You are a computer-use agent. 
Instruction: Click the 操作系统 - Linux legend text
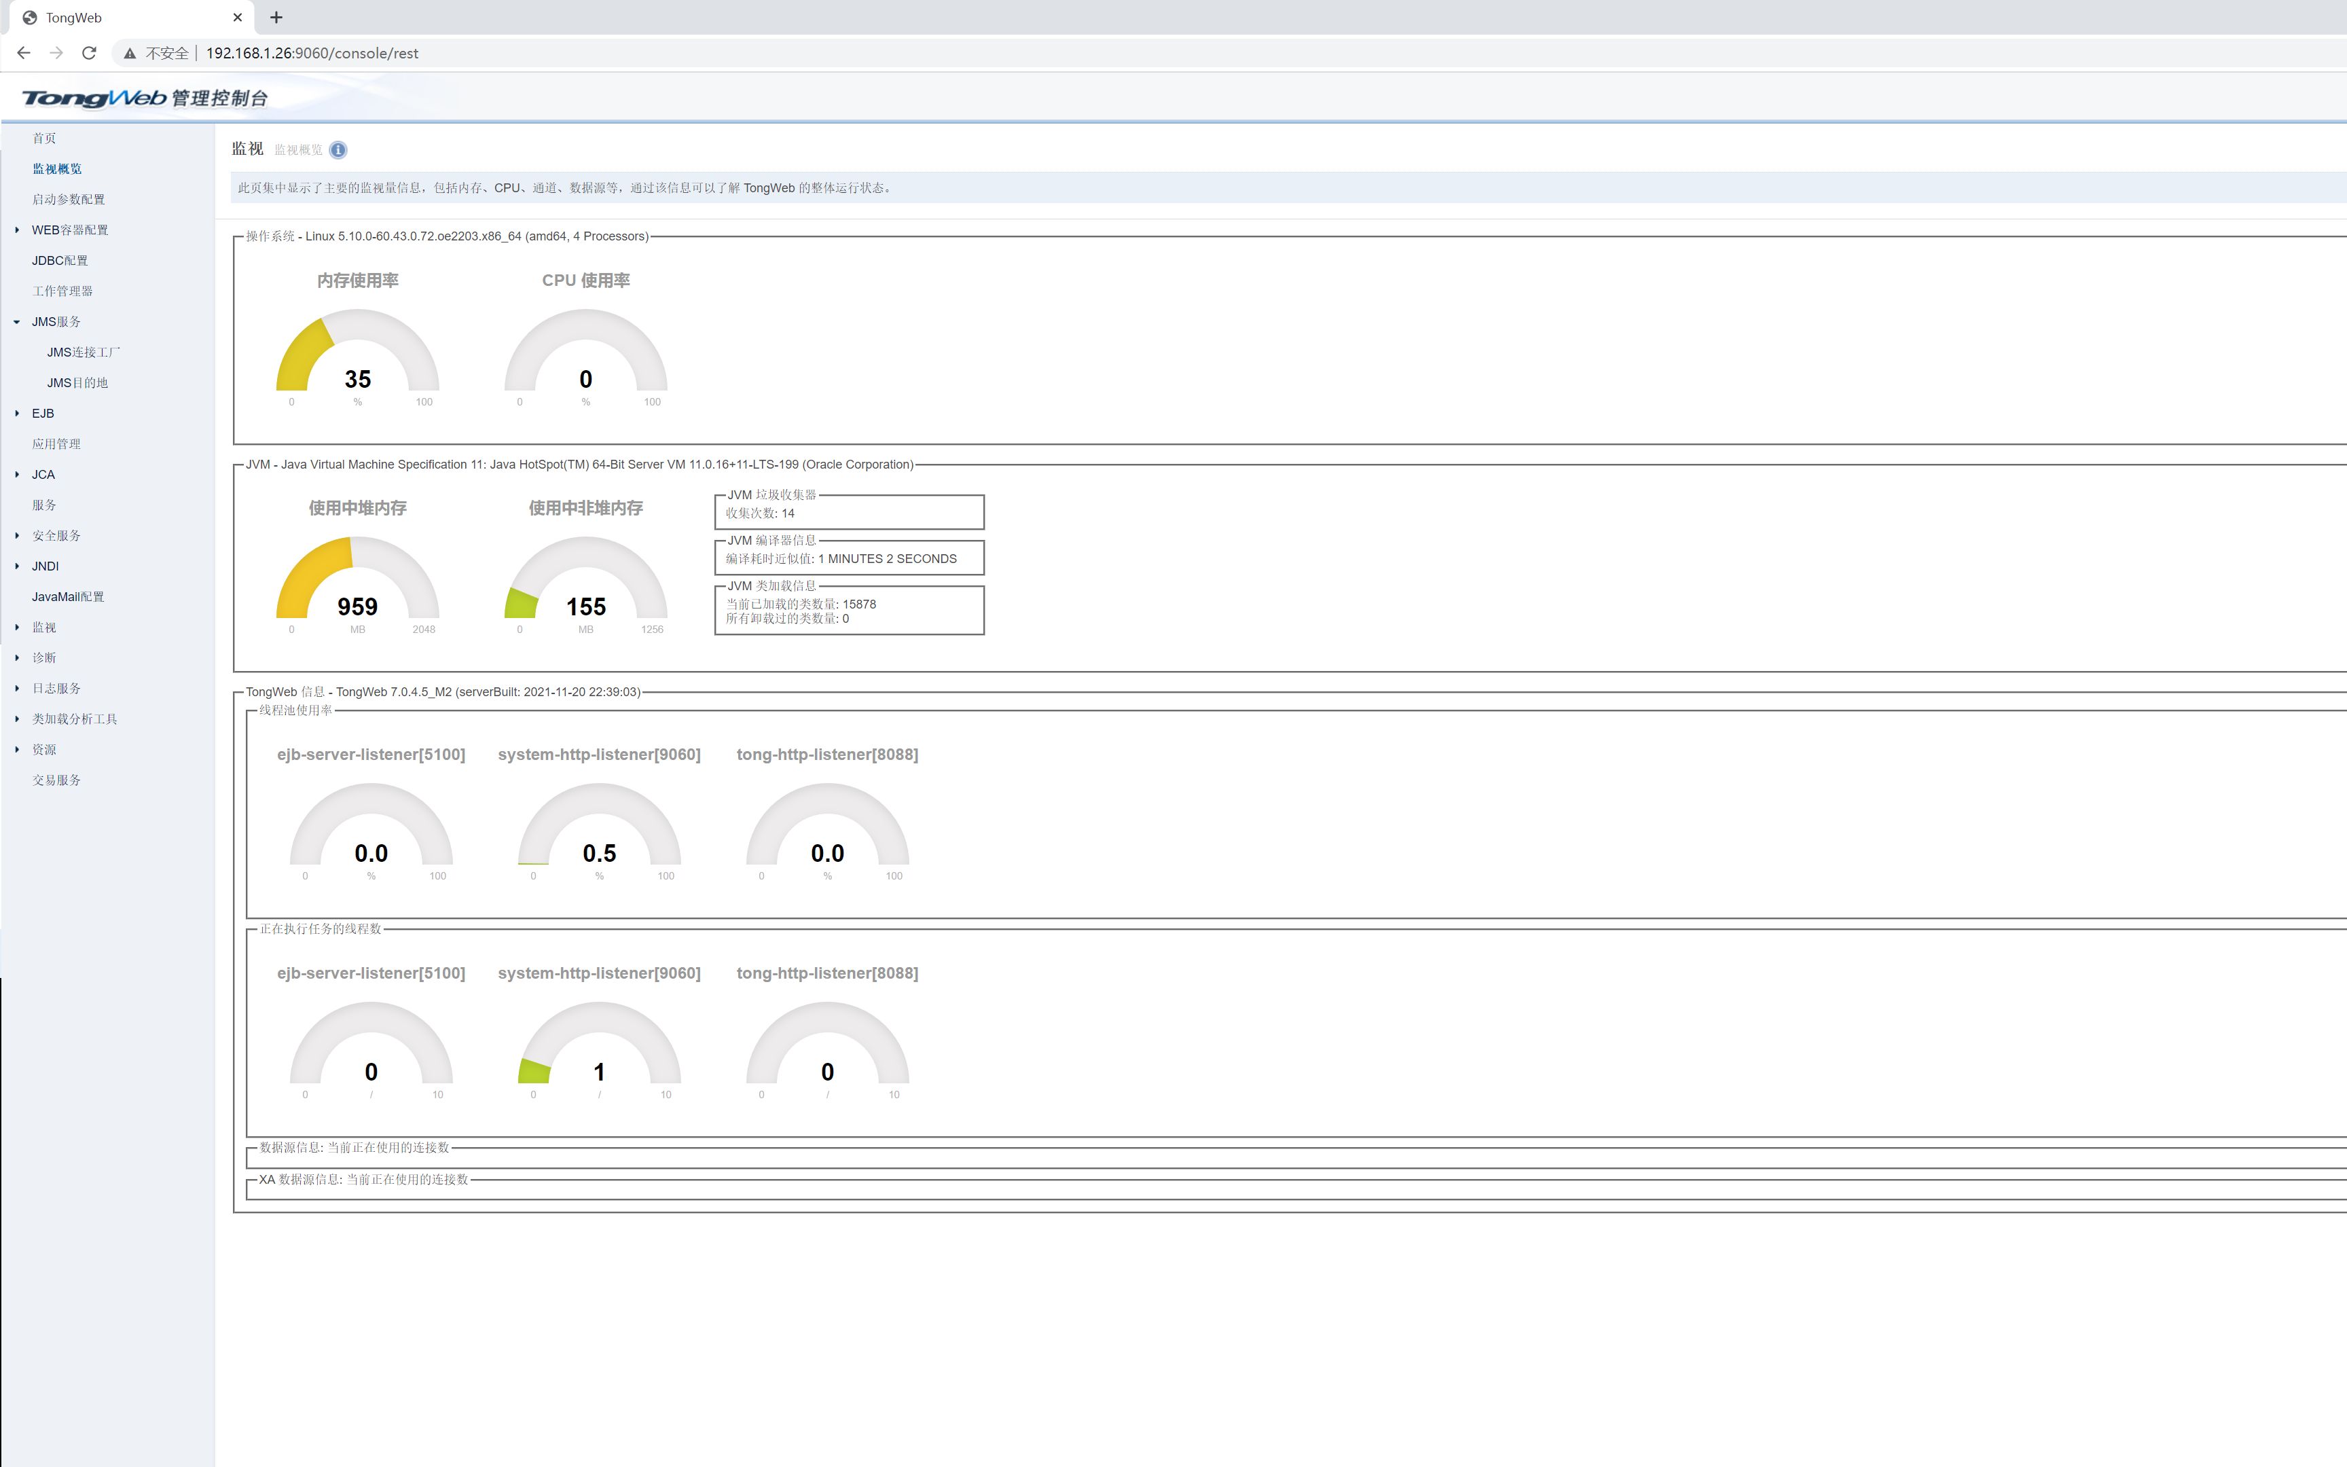447,236
